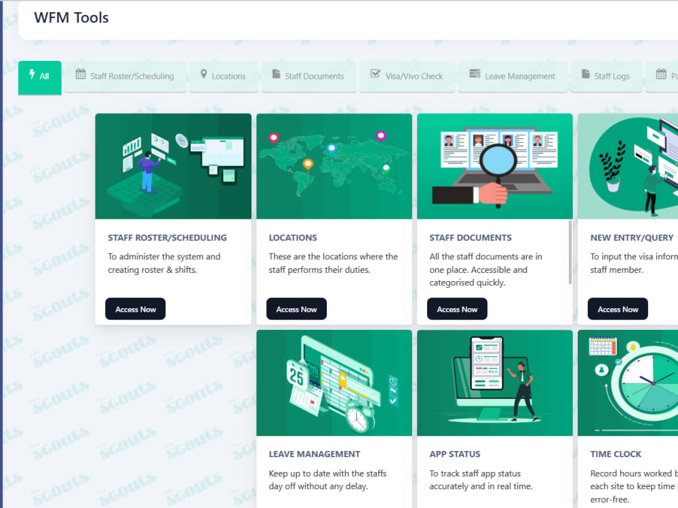This screenshot has width=678, height=508.
Task: Open the App Status card image
Action: tap(495, 383)
